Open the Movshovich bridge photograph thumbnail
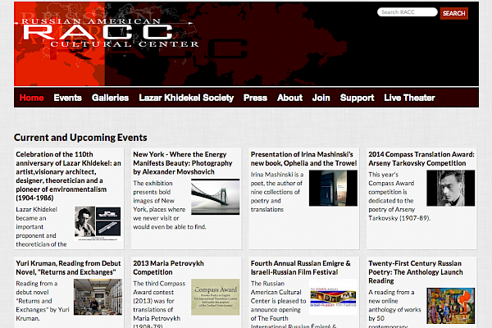Screen dimensions: 492x328 point(215,197)
